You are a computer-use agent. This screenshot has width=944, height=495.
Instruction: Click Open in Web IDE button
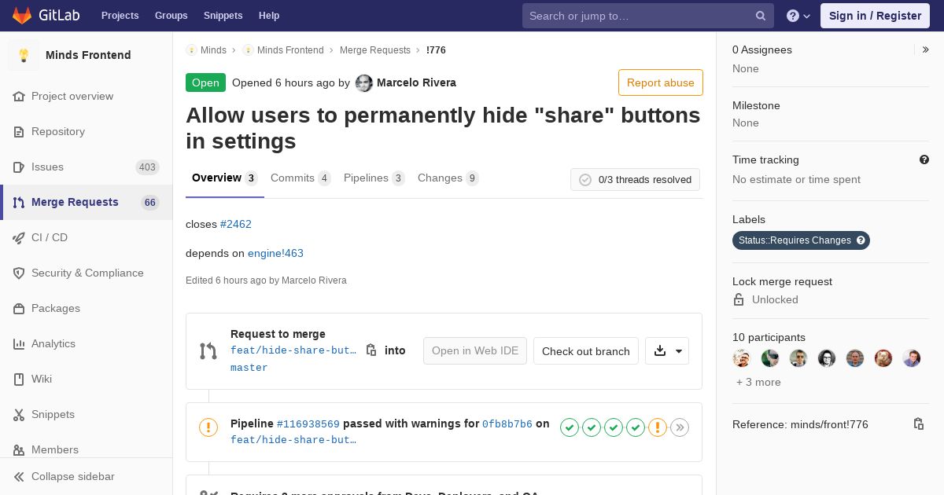pyautogui.click(x=475, y=351)
